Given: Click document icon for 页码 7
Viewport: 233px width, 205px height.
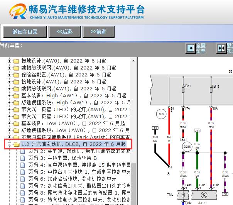Looking at the screenshot, I should (23, 186).
